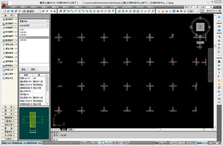
Task: Open the 1层(普通层) floor dropdown
Action: coord(32,11)
